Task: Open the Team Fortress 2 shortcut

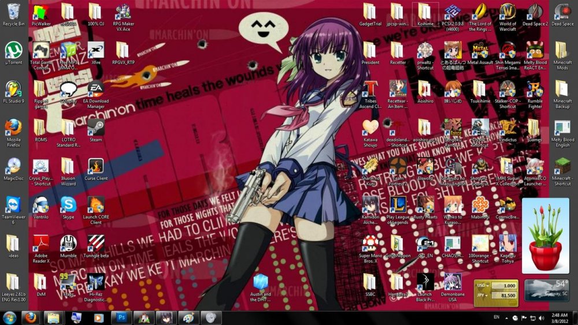Action: tap(398, 166)
